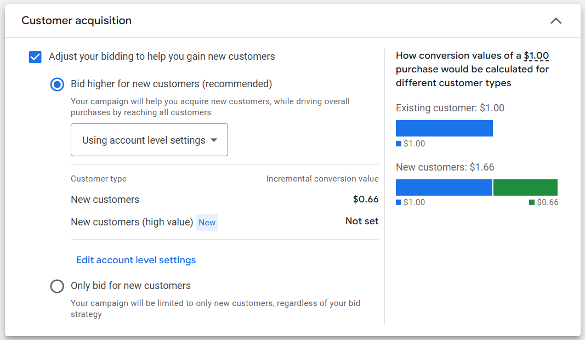Click the Customer acquisition header title
The height and width of the screenshot is (340, 585).
77,21
